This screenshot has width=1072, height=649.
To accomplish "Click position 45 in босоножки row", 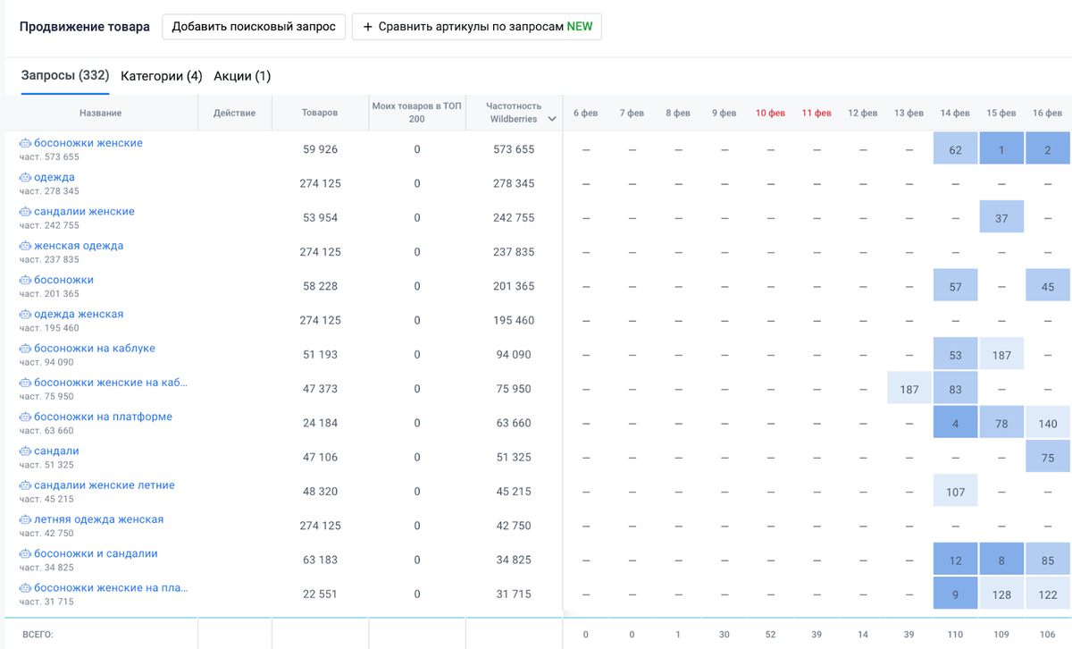I will tap(1048, 286).
